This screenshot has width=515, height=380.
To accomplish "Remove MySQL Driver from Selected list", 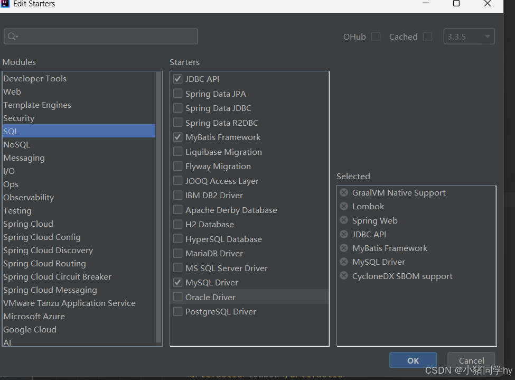I will coord(344,262).
